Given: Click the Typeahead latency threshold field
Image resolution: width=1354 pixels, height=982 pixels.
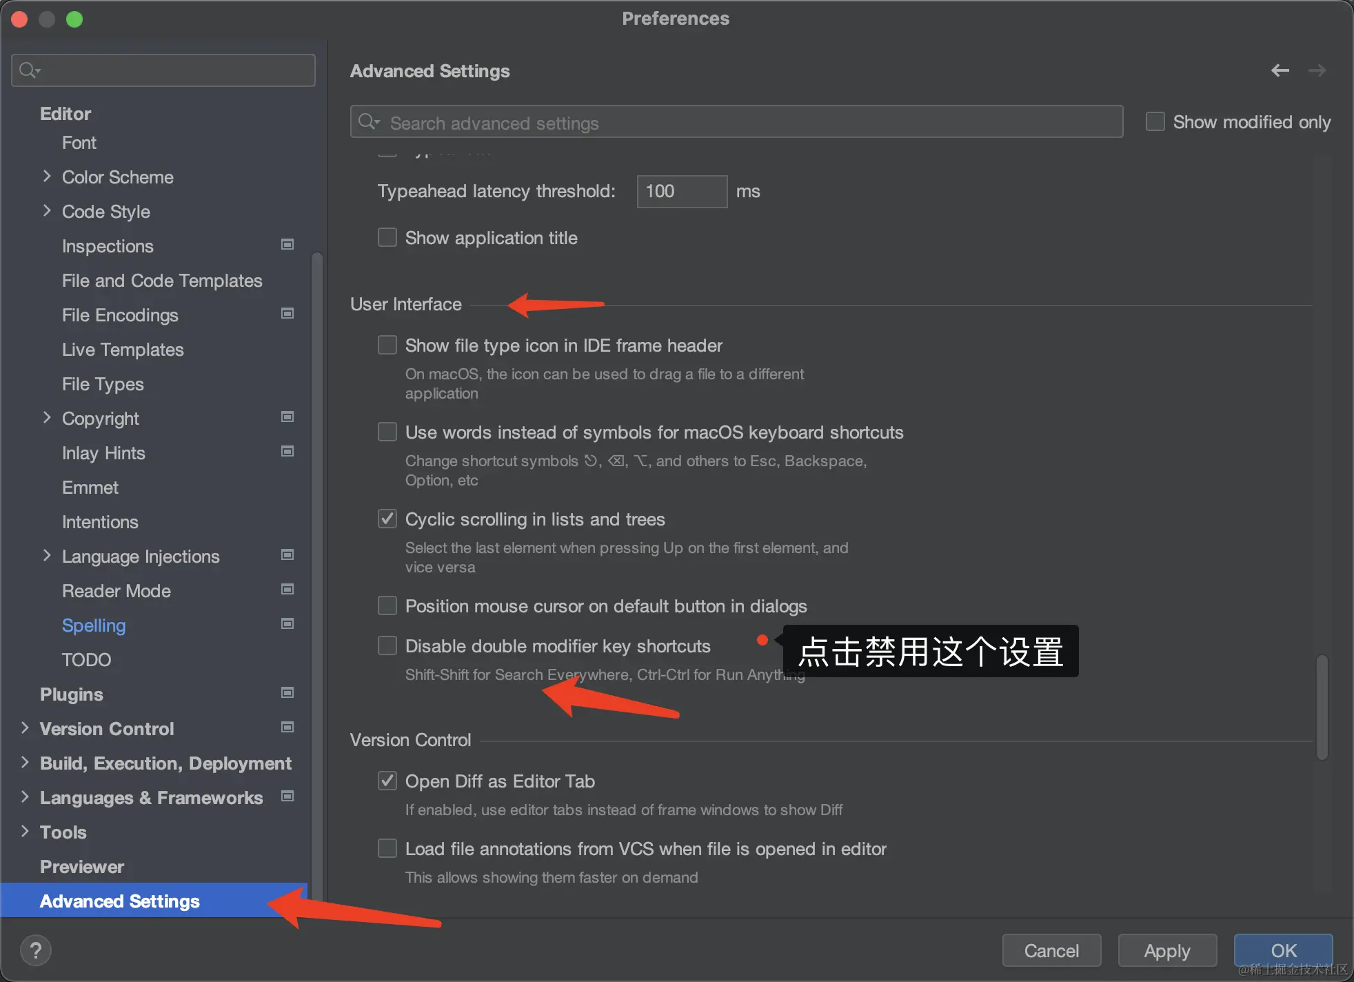Looking at the screenshot, I should 681,191.
